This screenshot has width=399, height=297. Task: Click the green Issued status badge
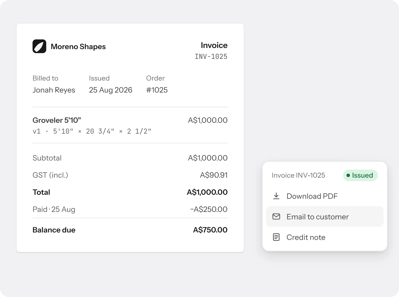(x=360, y=175)
